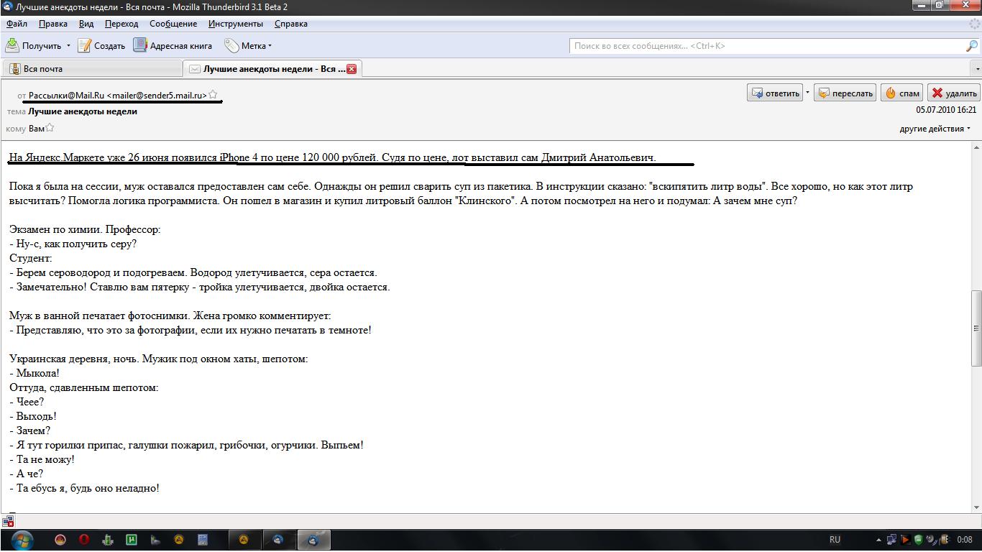Open the Вид menu
982x552 pixels.
86,24
